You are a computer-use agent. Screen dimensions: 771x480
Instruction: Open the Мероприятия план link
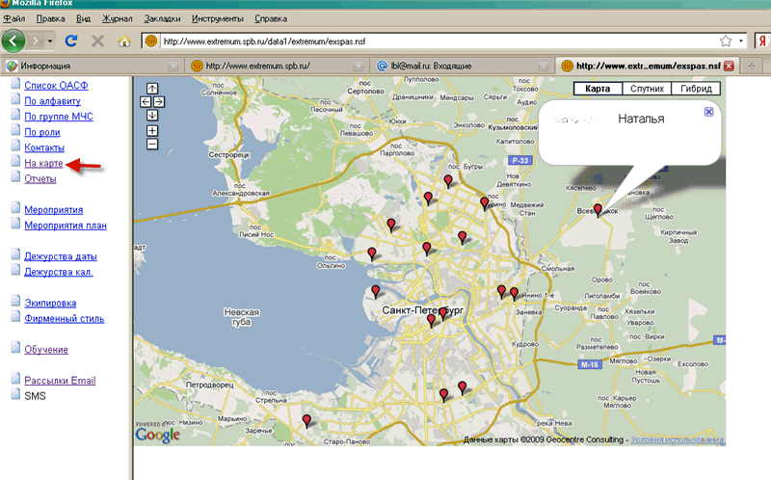point(66,226)
